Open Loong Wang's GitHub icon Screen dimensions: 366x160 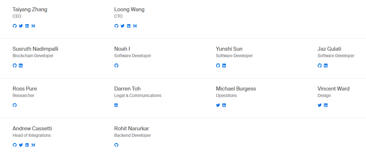(x=116, y=26)
